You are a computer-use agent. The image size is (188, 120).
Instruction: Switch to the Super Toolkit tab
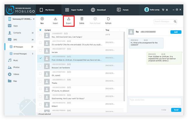(x=75, y=10)
